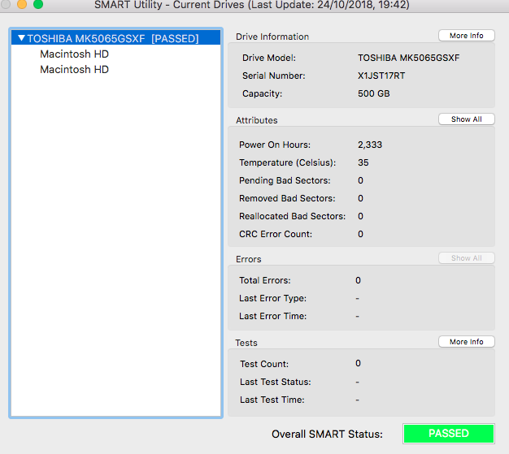Image resolution: width=509 pixels, height=454 pixels.
Task: Select the TOSHIBA MK5065GSXF [PASSED] drive row
Action: 116,38
